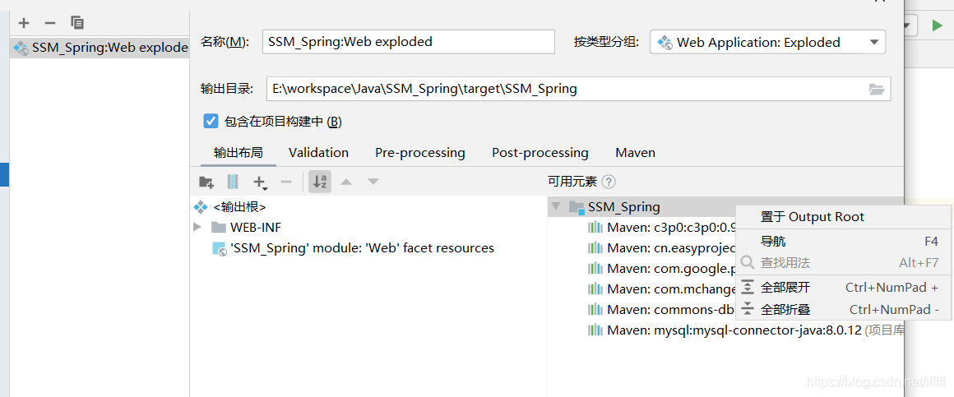Add a new artifact with plus icon
Image resolution: width=954 pixels, height=397 pixels.
24,23
